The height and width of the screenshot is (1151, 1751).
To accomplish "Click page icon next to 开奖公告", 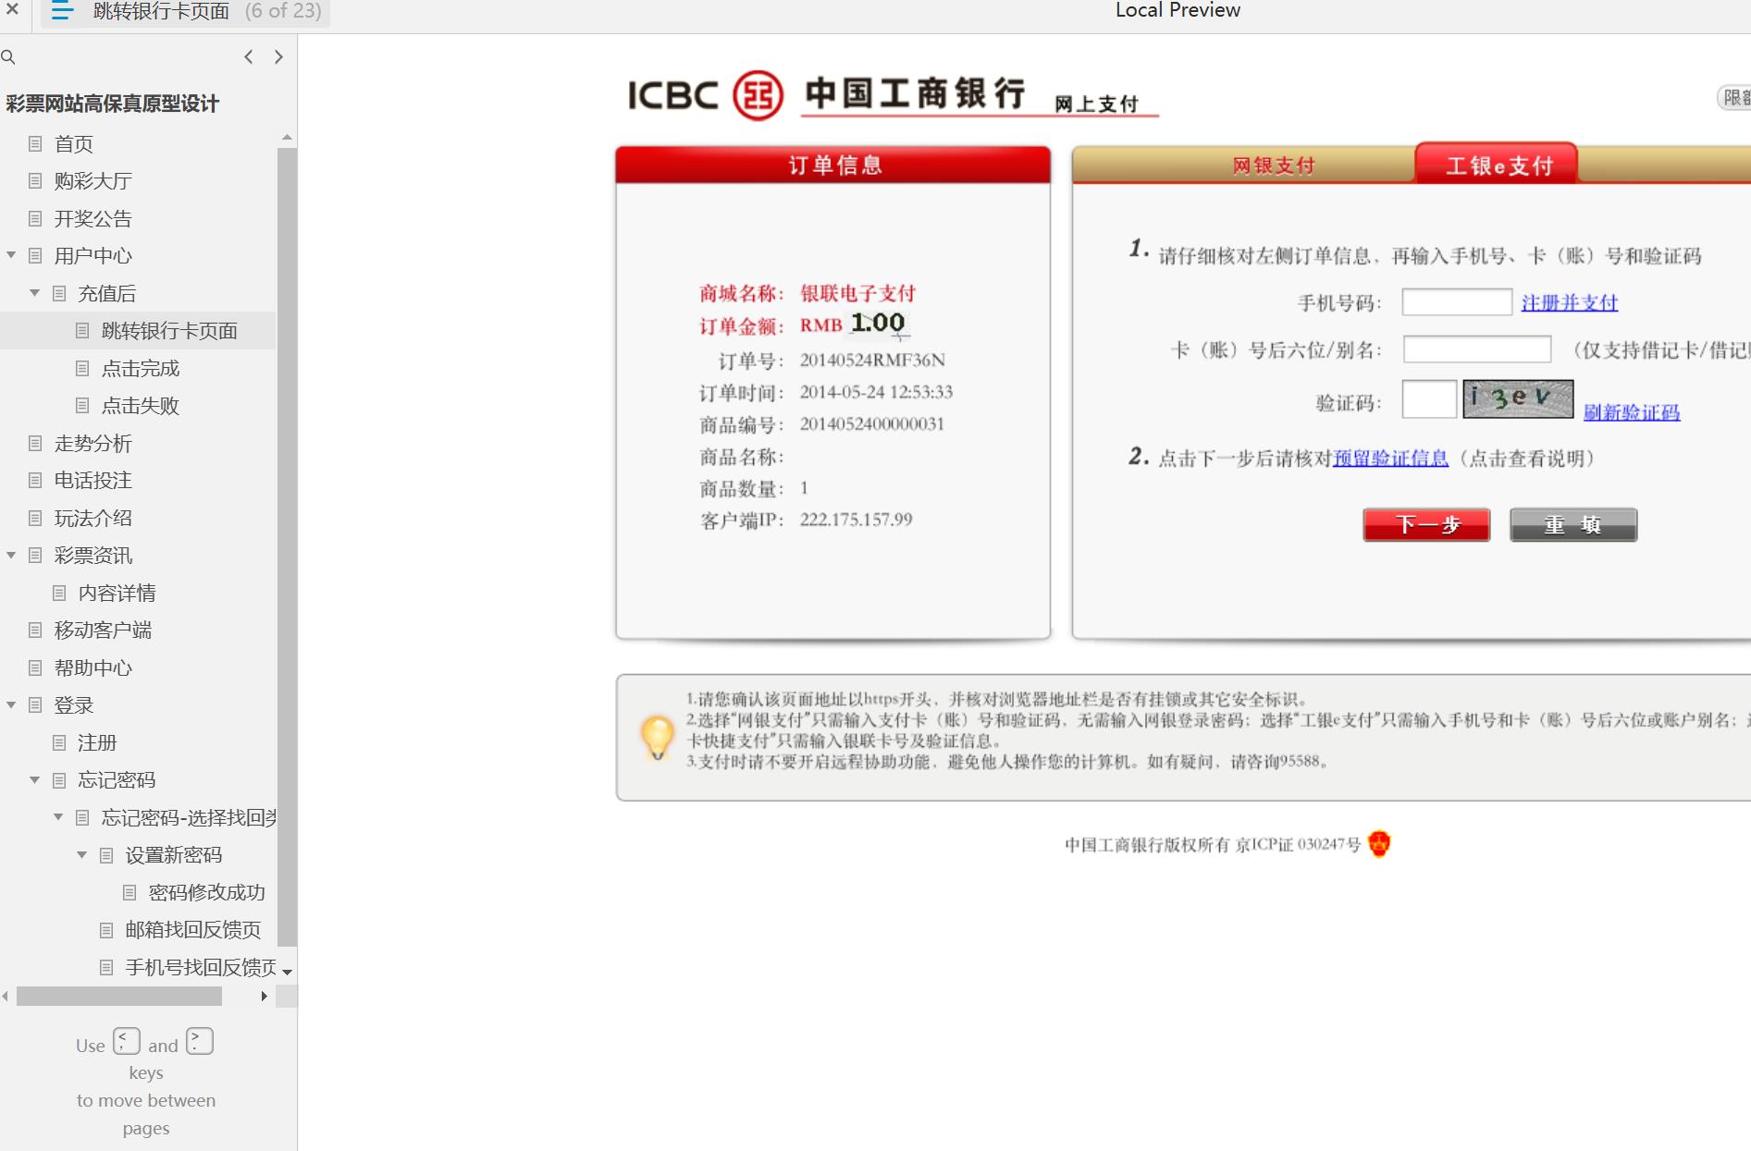I will tap(35, 218).
